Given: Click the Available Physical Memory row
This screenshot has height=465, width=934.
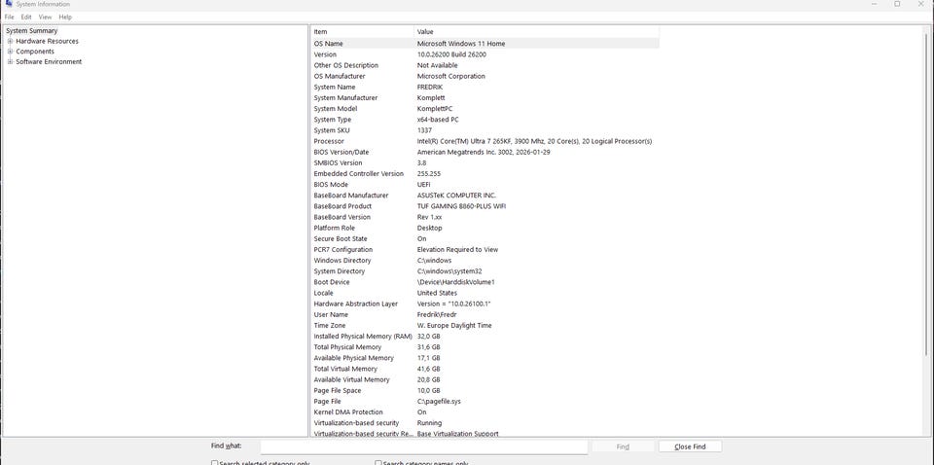Looking at the screenshot, I should pos(485,358).
